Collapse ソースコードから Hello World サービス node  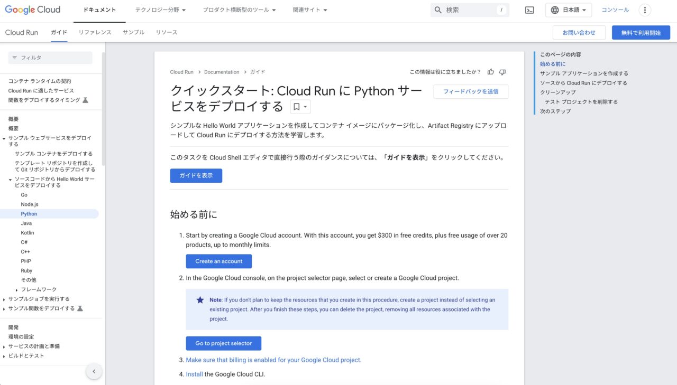(x=11, y=180)
